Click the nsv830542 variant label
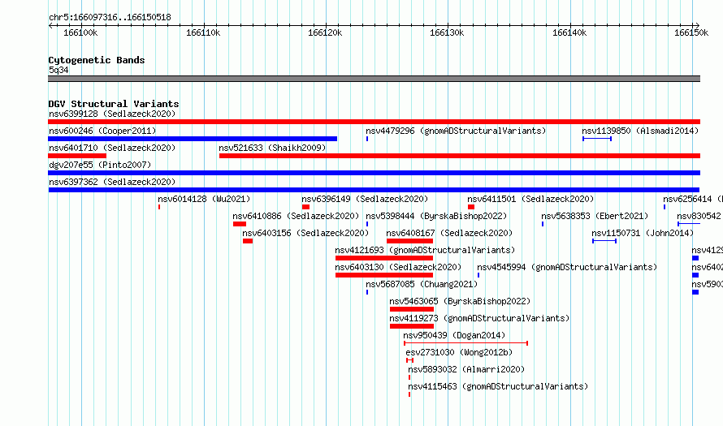The image size is (723, 426). point(699,216)
